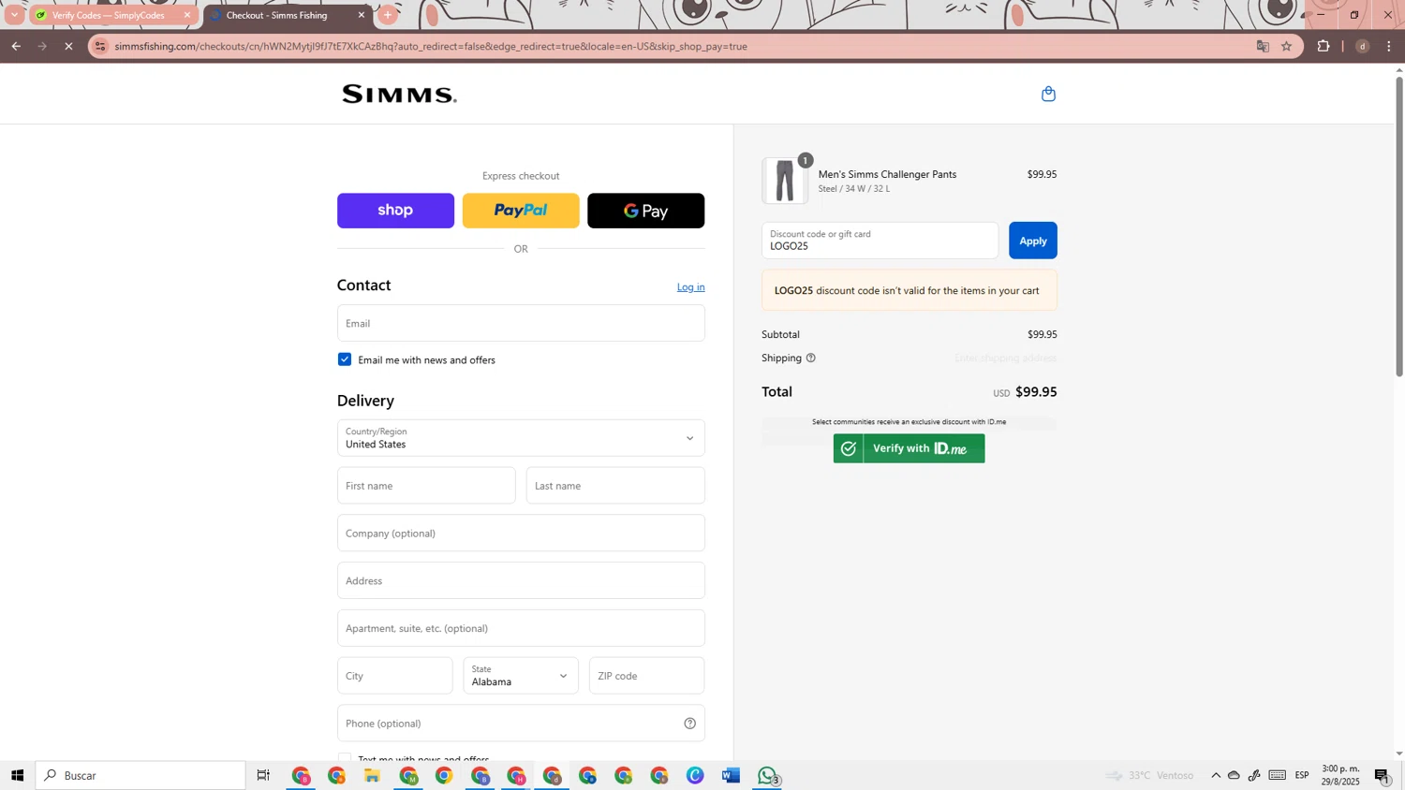Open the Chrome three-dot menu
Screen dimensions: 1405x790
click(x=1389, y=46)
